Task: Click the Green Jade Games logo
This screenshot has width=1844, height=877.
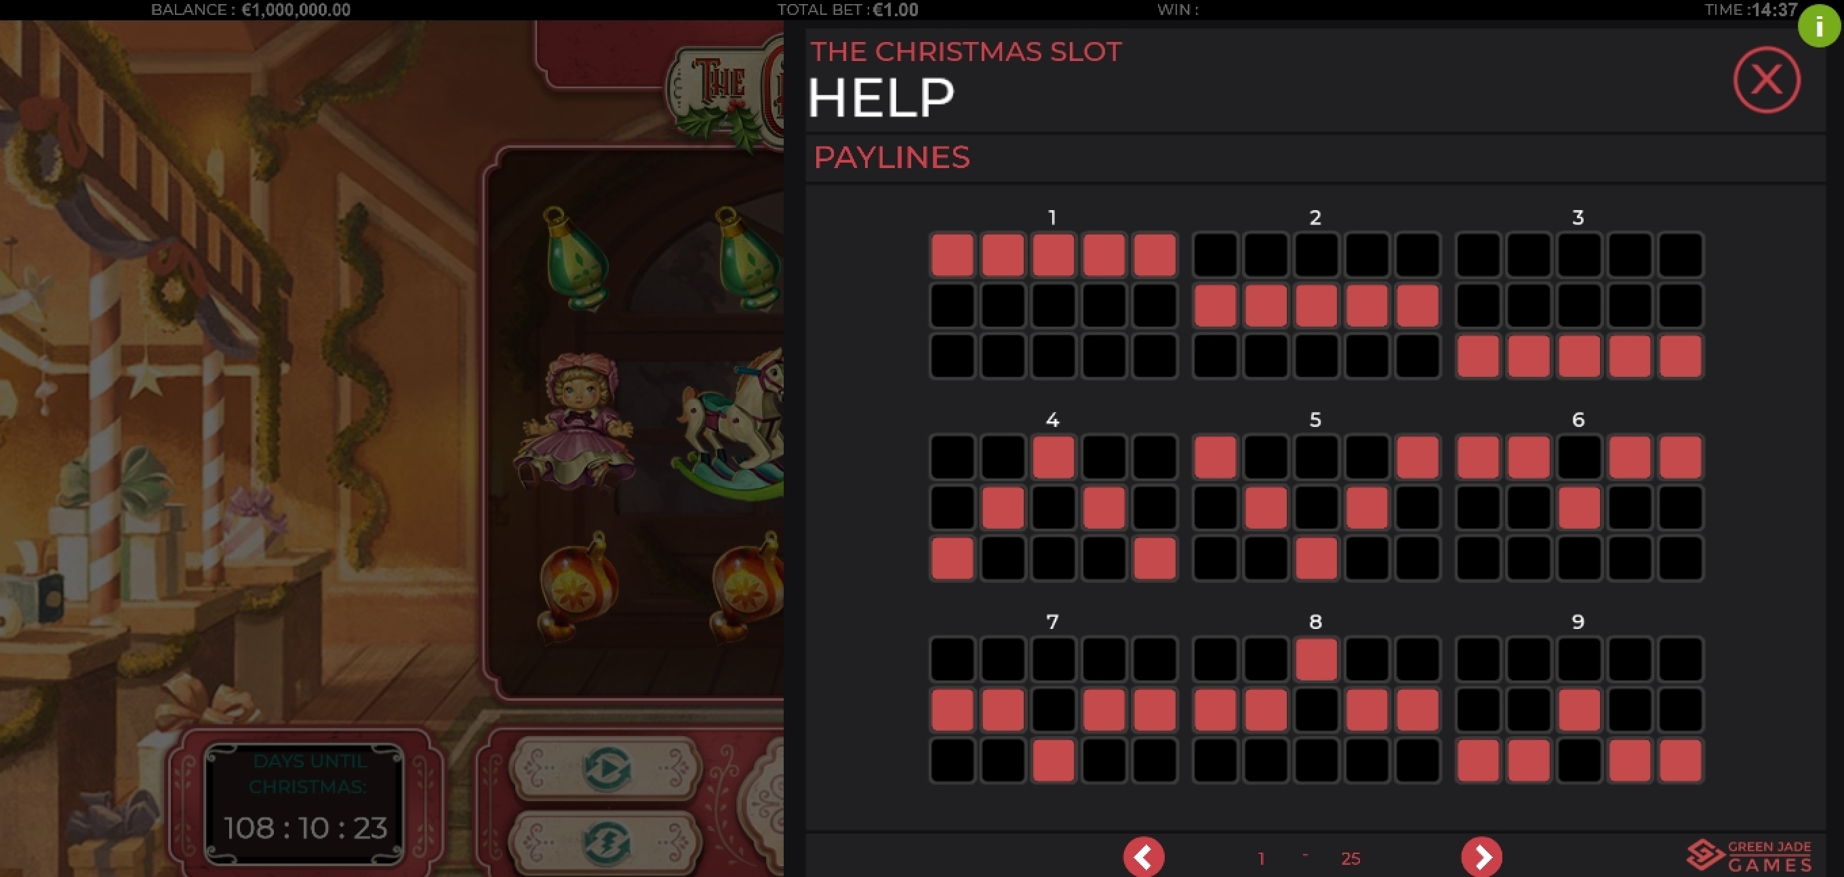Action: 1750,855
